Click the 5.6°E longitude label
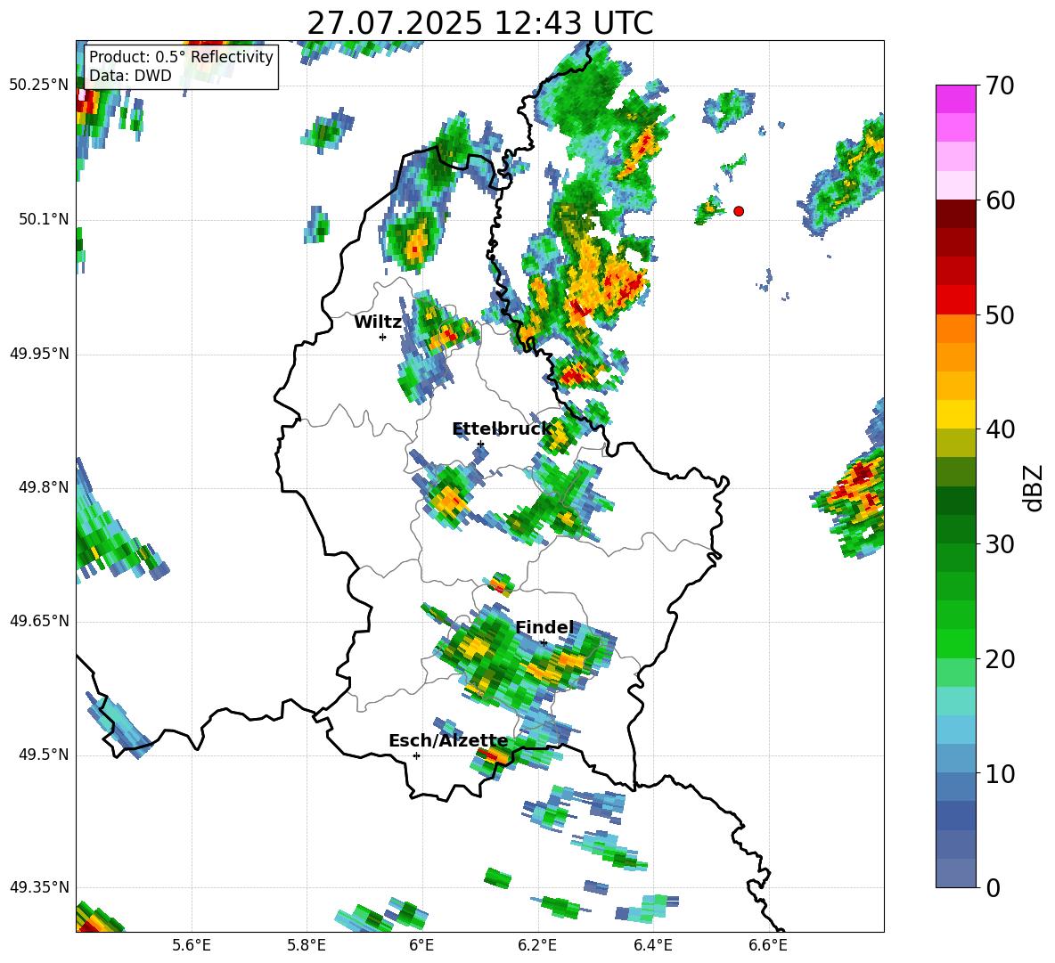Viewport: 1055px width, 963px height. 192,946
